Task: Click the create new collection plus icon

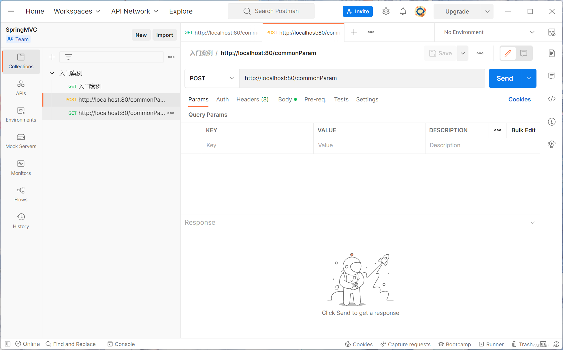Action: (x=52, y=57)
